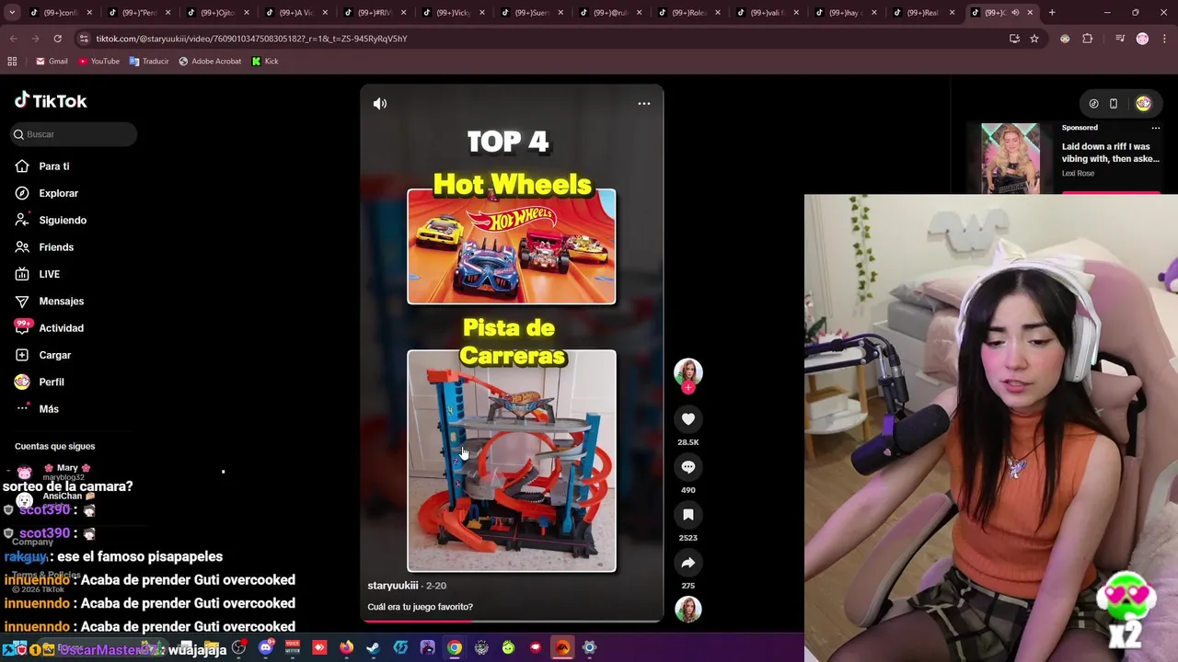Click the Hot Wheels cars image
Image resolution: width=1178 pixels, height=662 pixels.
coord(512,246)
